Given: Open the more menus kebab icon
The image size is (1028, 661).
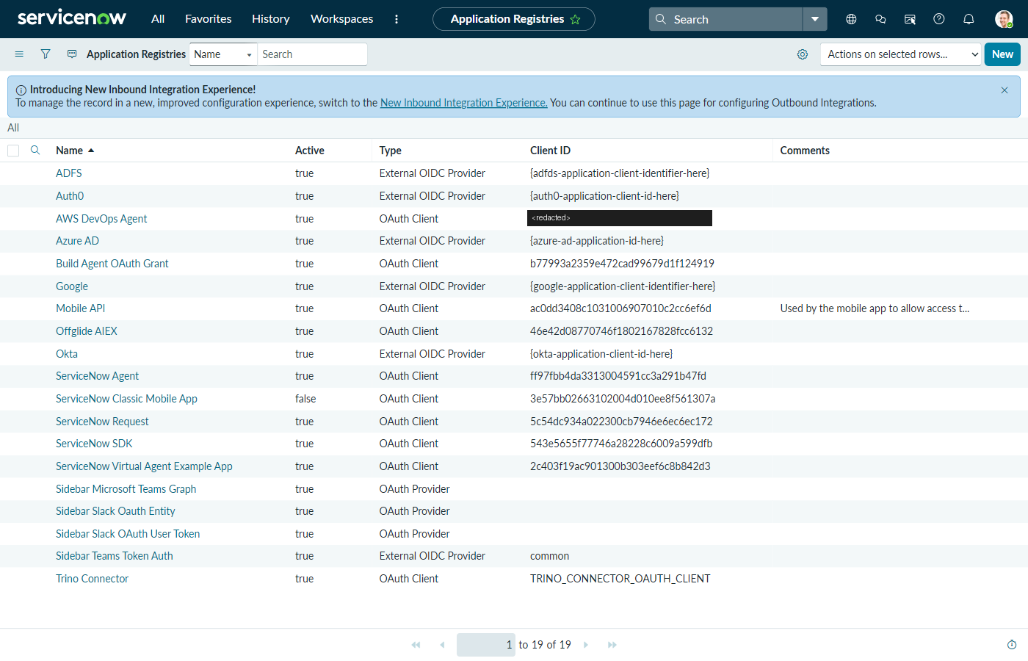Looking at the screenshot, I should (397, 19).
